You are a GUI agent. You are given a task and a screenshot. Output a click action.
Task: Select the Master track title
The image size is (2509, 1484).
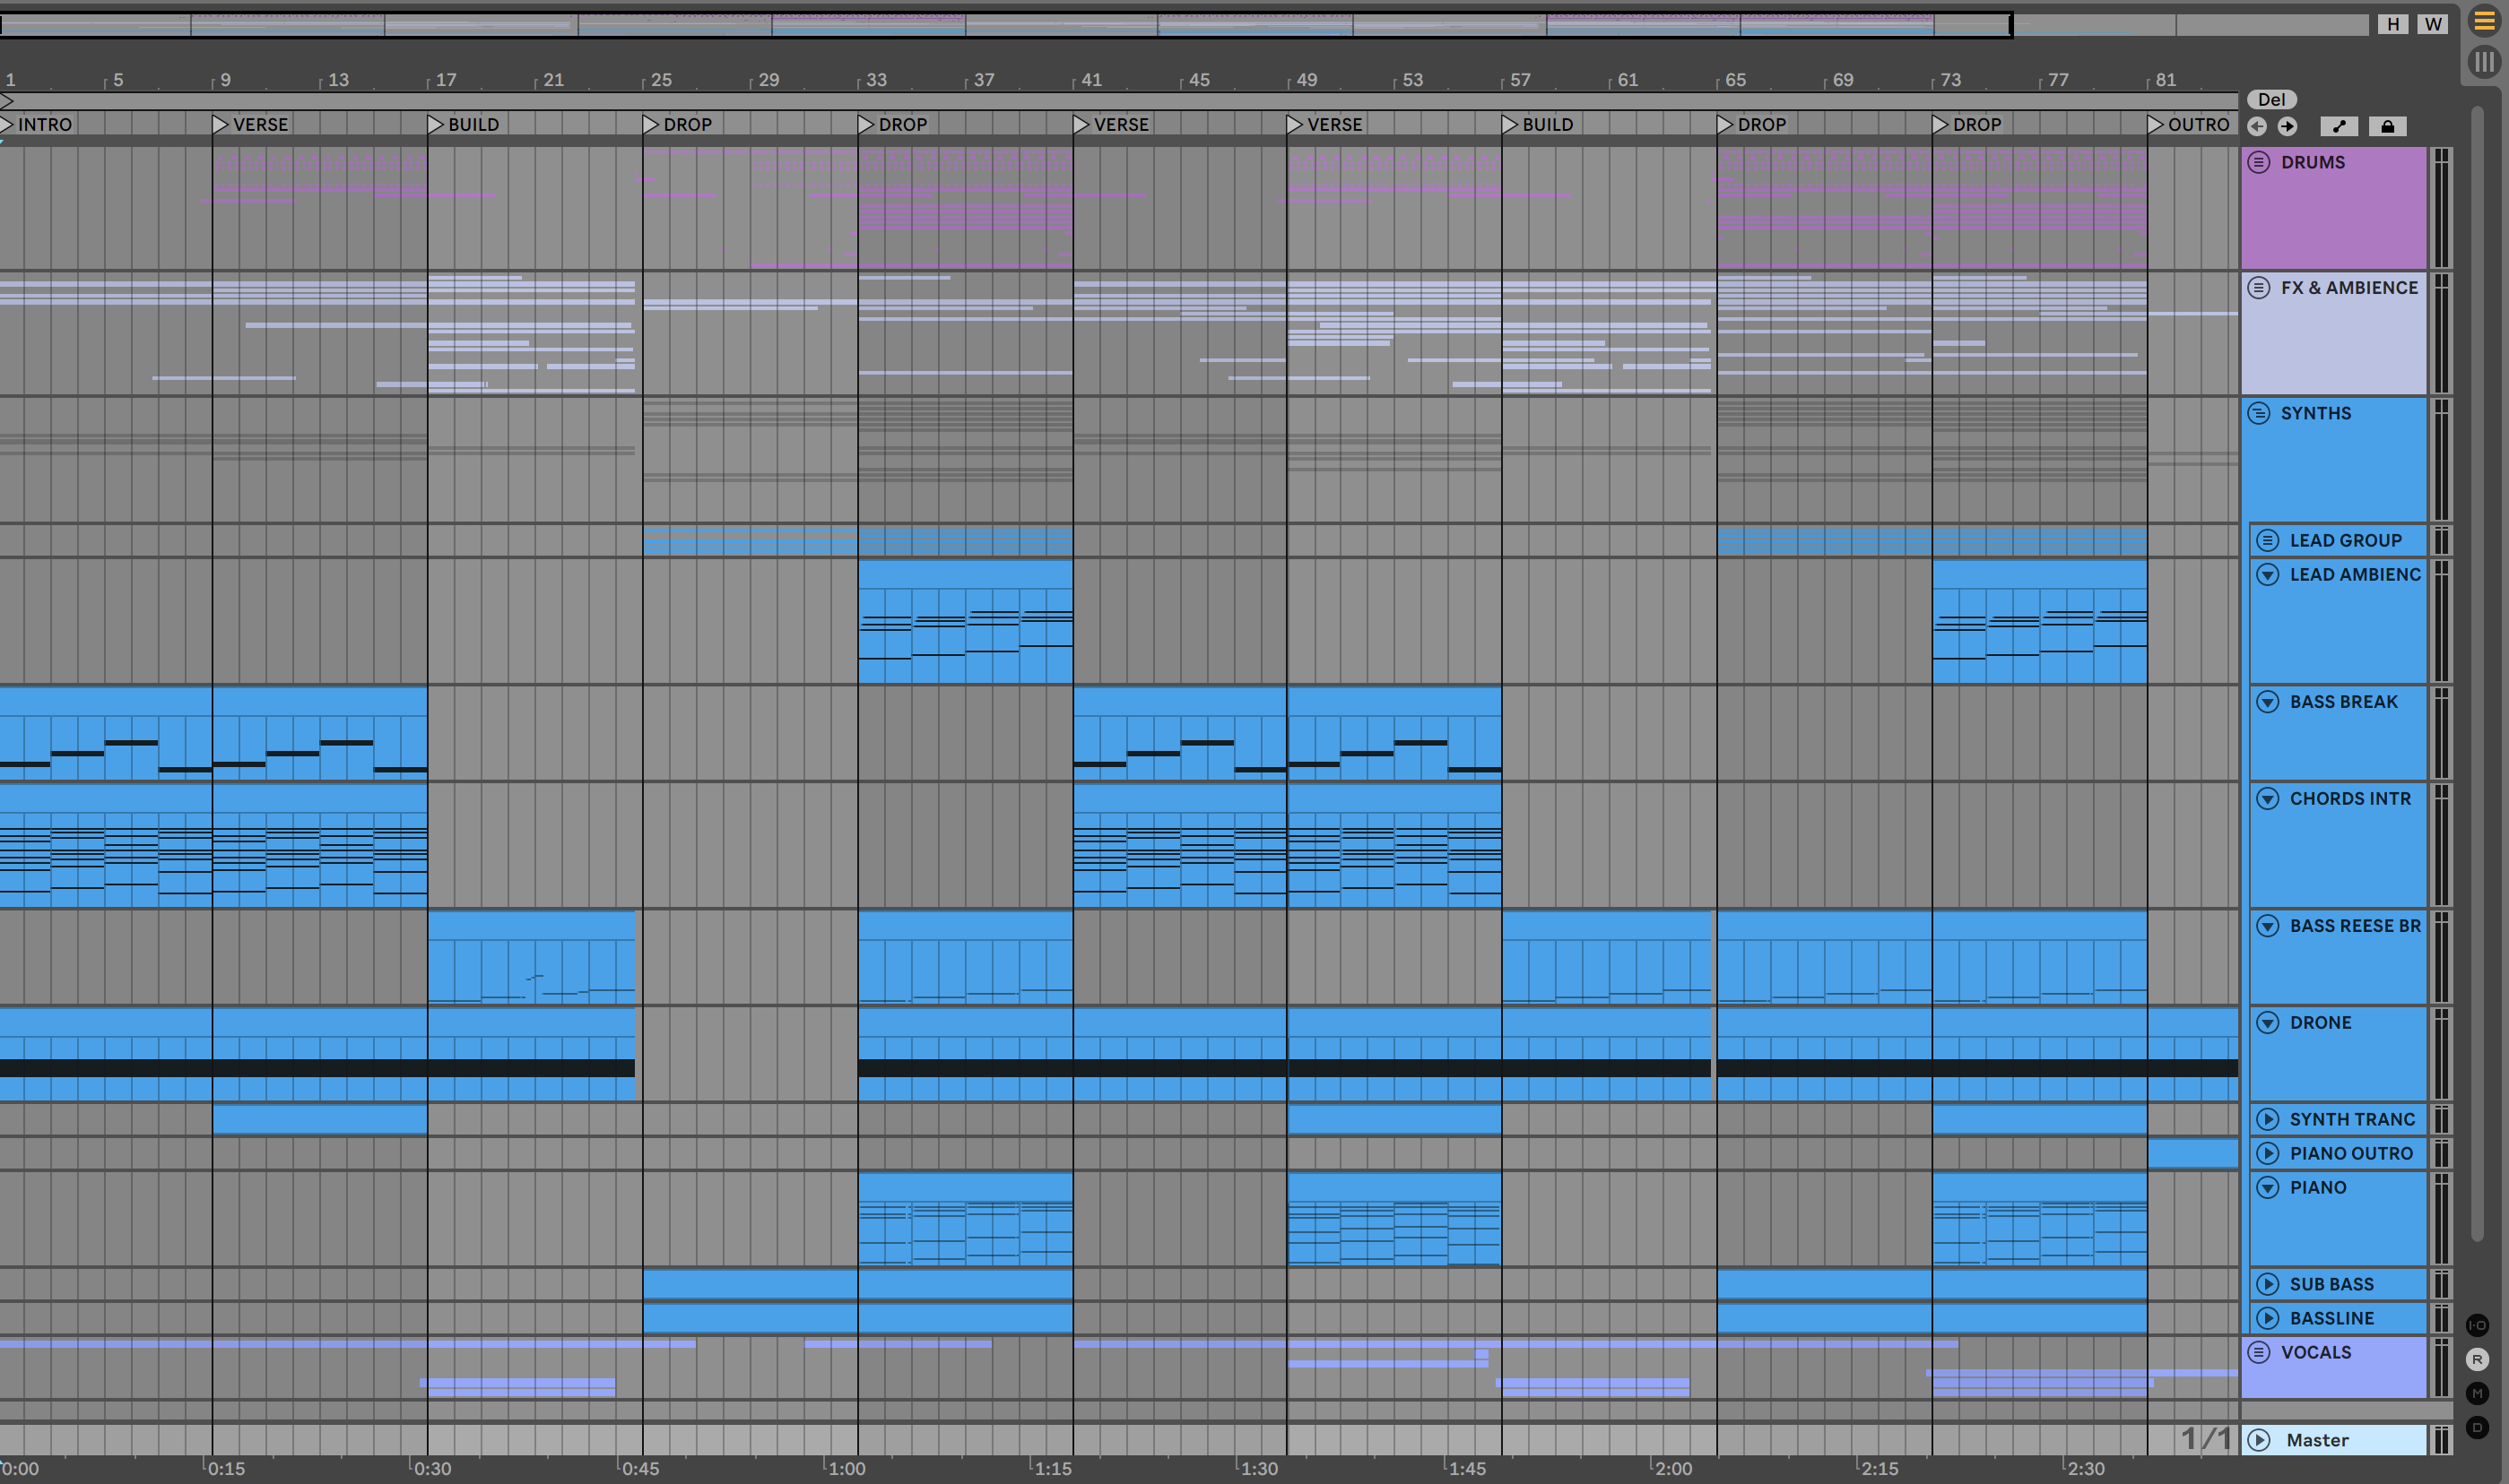pyautogui.click(x=2317, y=1440)
